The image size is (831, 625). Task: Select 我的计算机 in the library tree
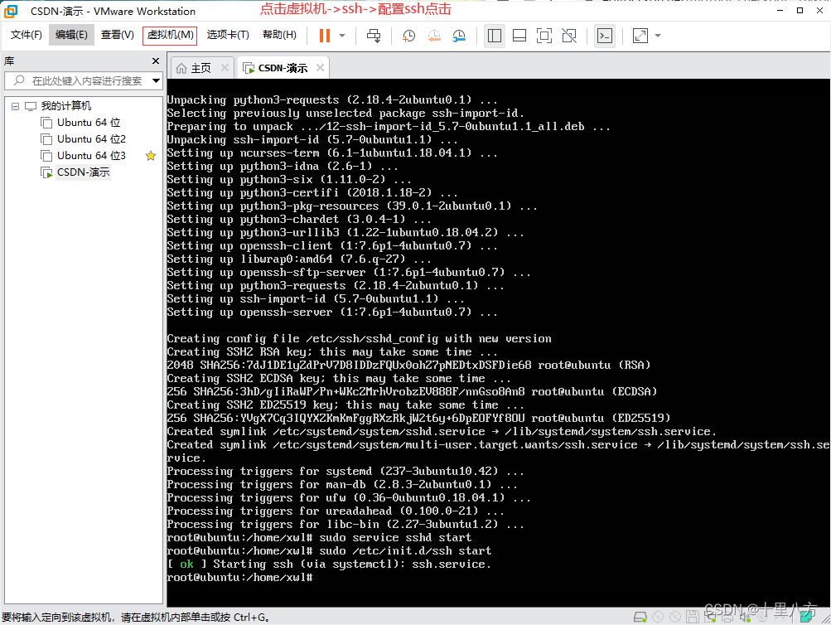coord(66,106)
